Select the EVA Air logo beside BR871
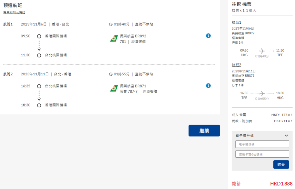The width and height of the screenshot is (295, 189). (115, 87)
